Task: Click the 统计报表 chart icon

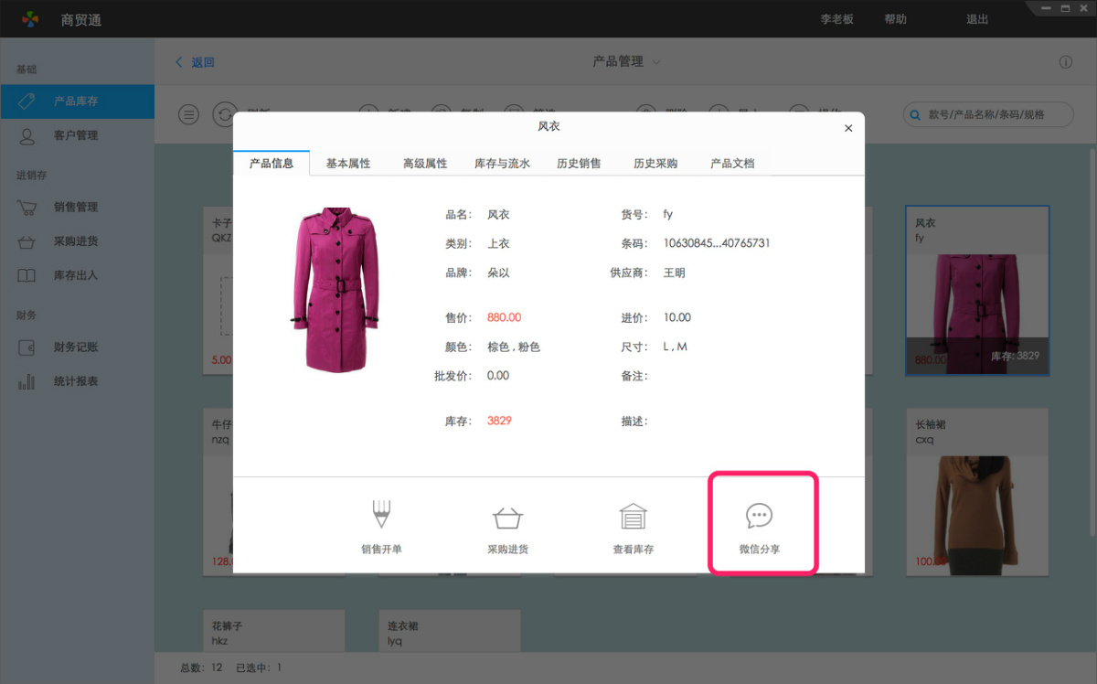Action: 28,381
